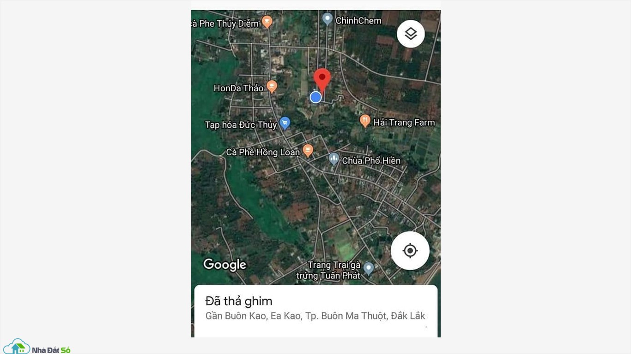Screen dimensions: 631x354
Task: Open the map layers button
Action: pyautogui.click(x=411, y=34)
